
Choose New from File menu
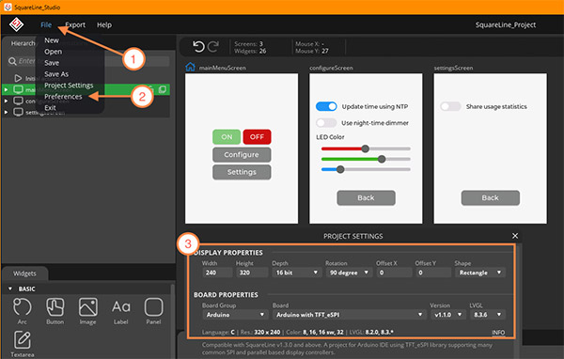tap(52, 40)
